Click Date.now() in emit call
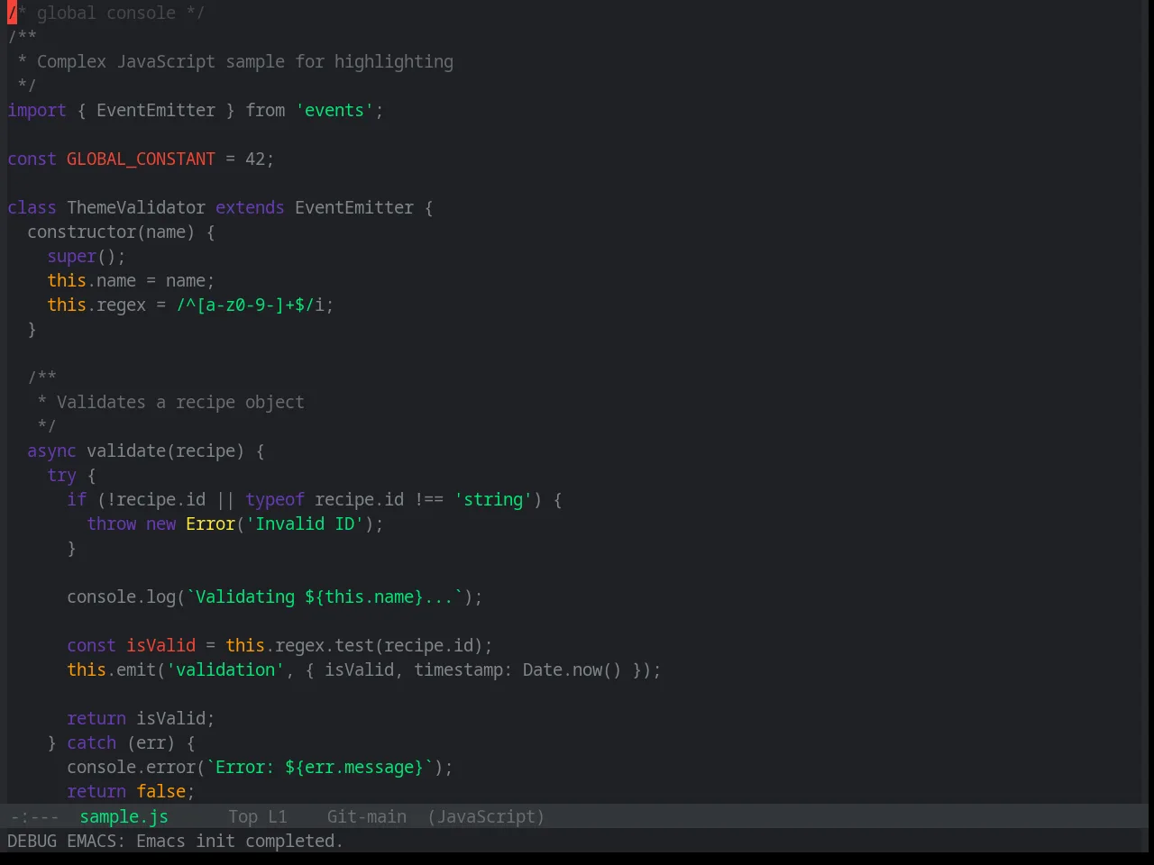 tap(572, 669)
